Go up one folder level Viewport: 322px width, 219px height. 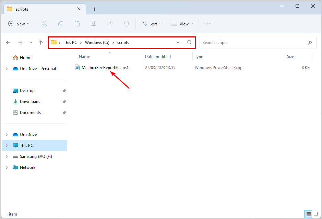click(x=40, y=42)
